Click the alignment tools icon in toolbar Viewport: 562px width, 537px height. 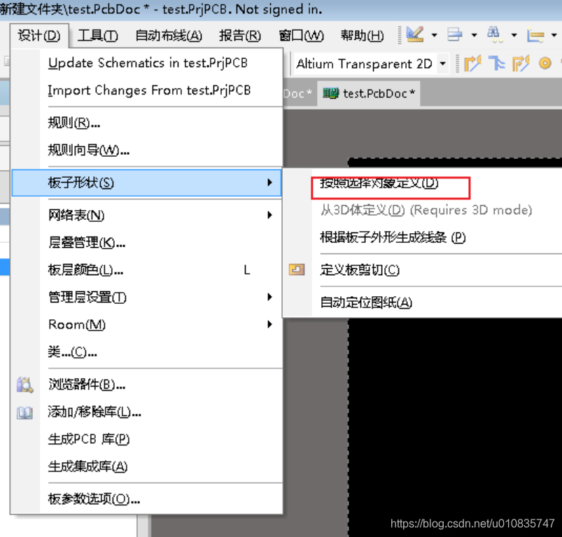click(455, 34)
